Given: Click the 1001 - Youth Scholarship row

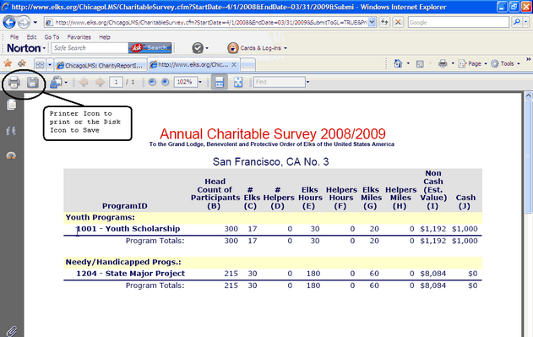Looking at the screenshot, I should tap(272, 229).
